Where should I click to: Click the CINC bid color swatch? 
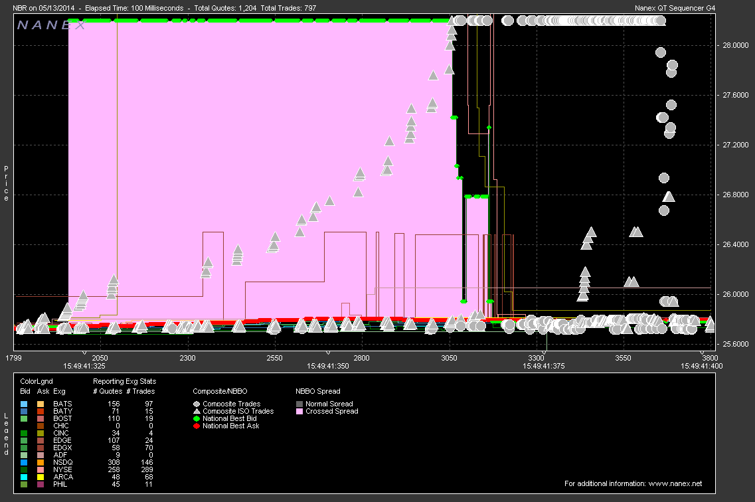coord(24,433)
